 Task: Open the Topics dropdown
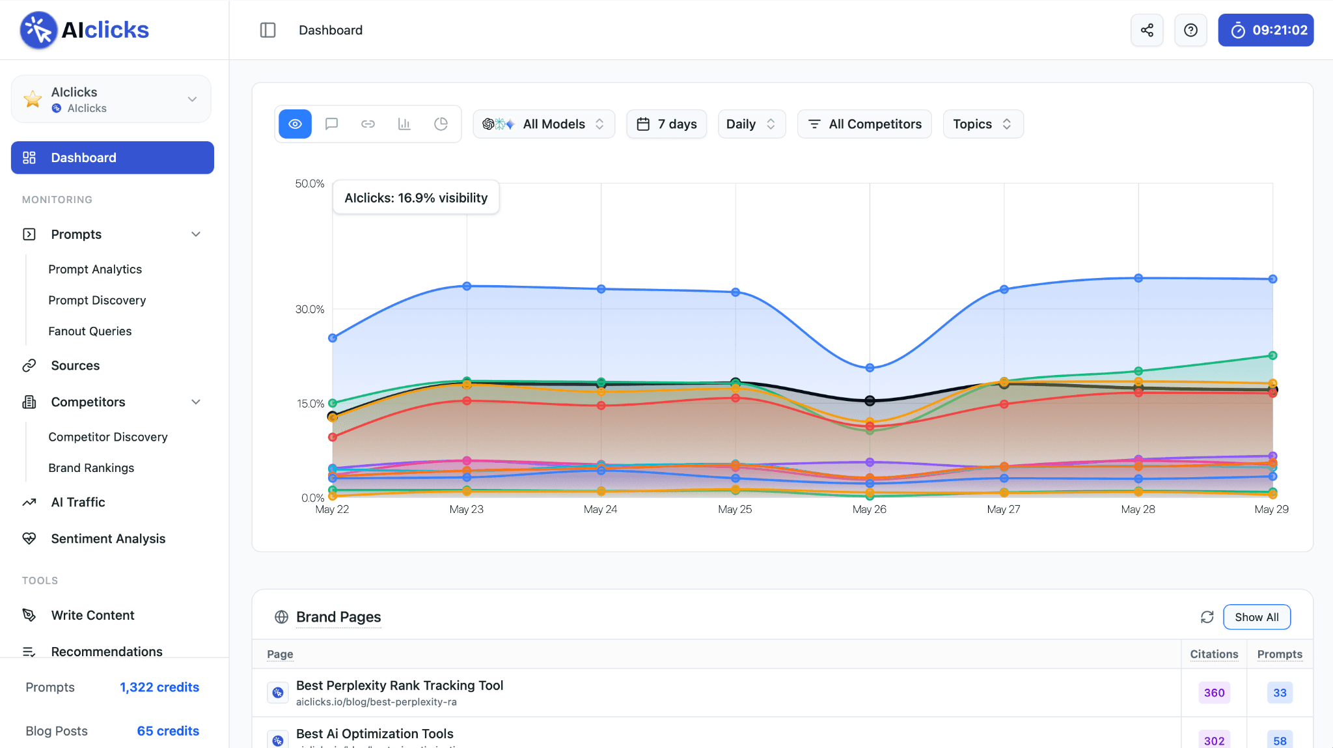click(x=983, y=124)
